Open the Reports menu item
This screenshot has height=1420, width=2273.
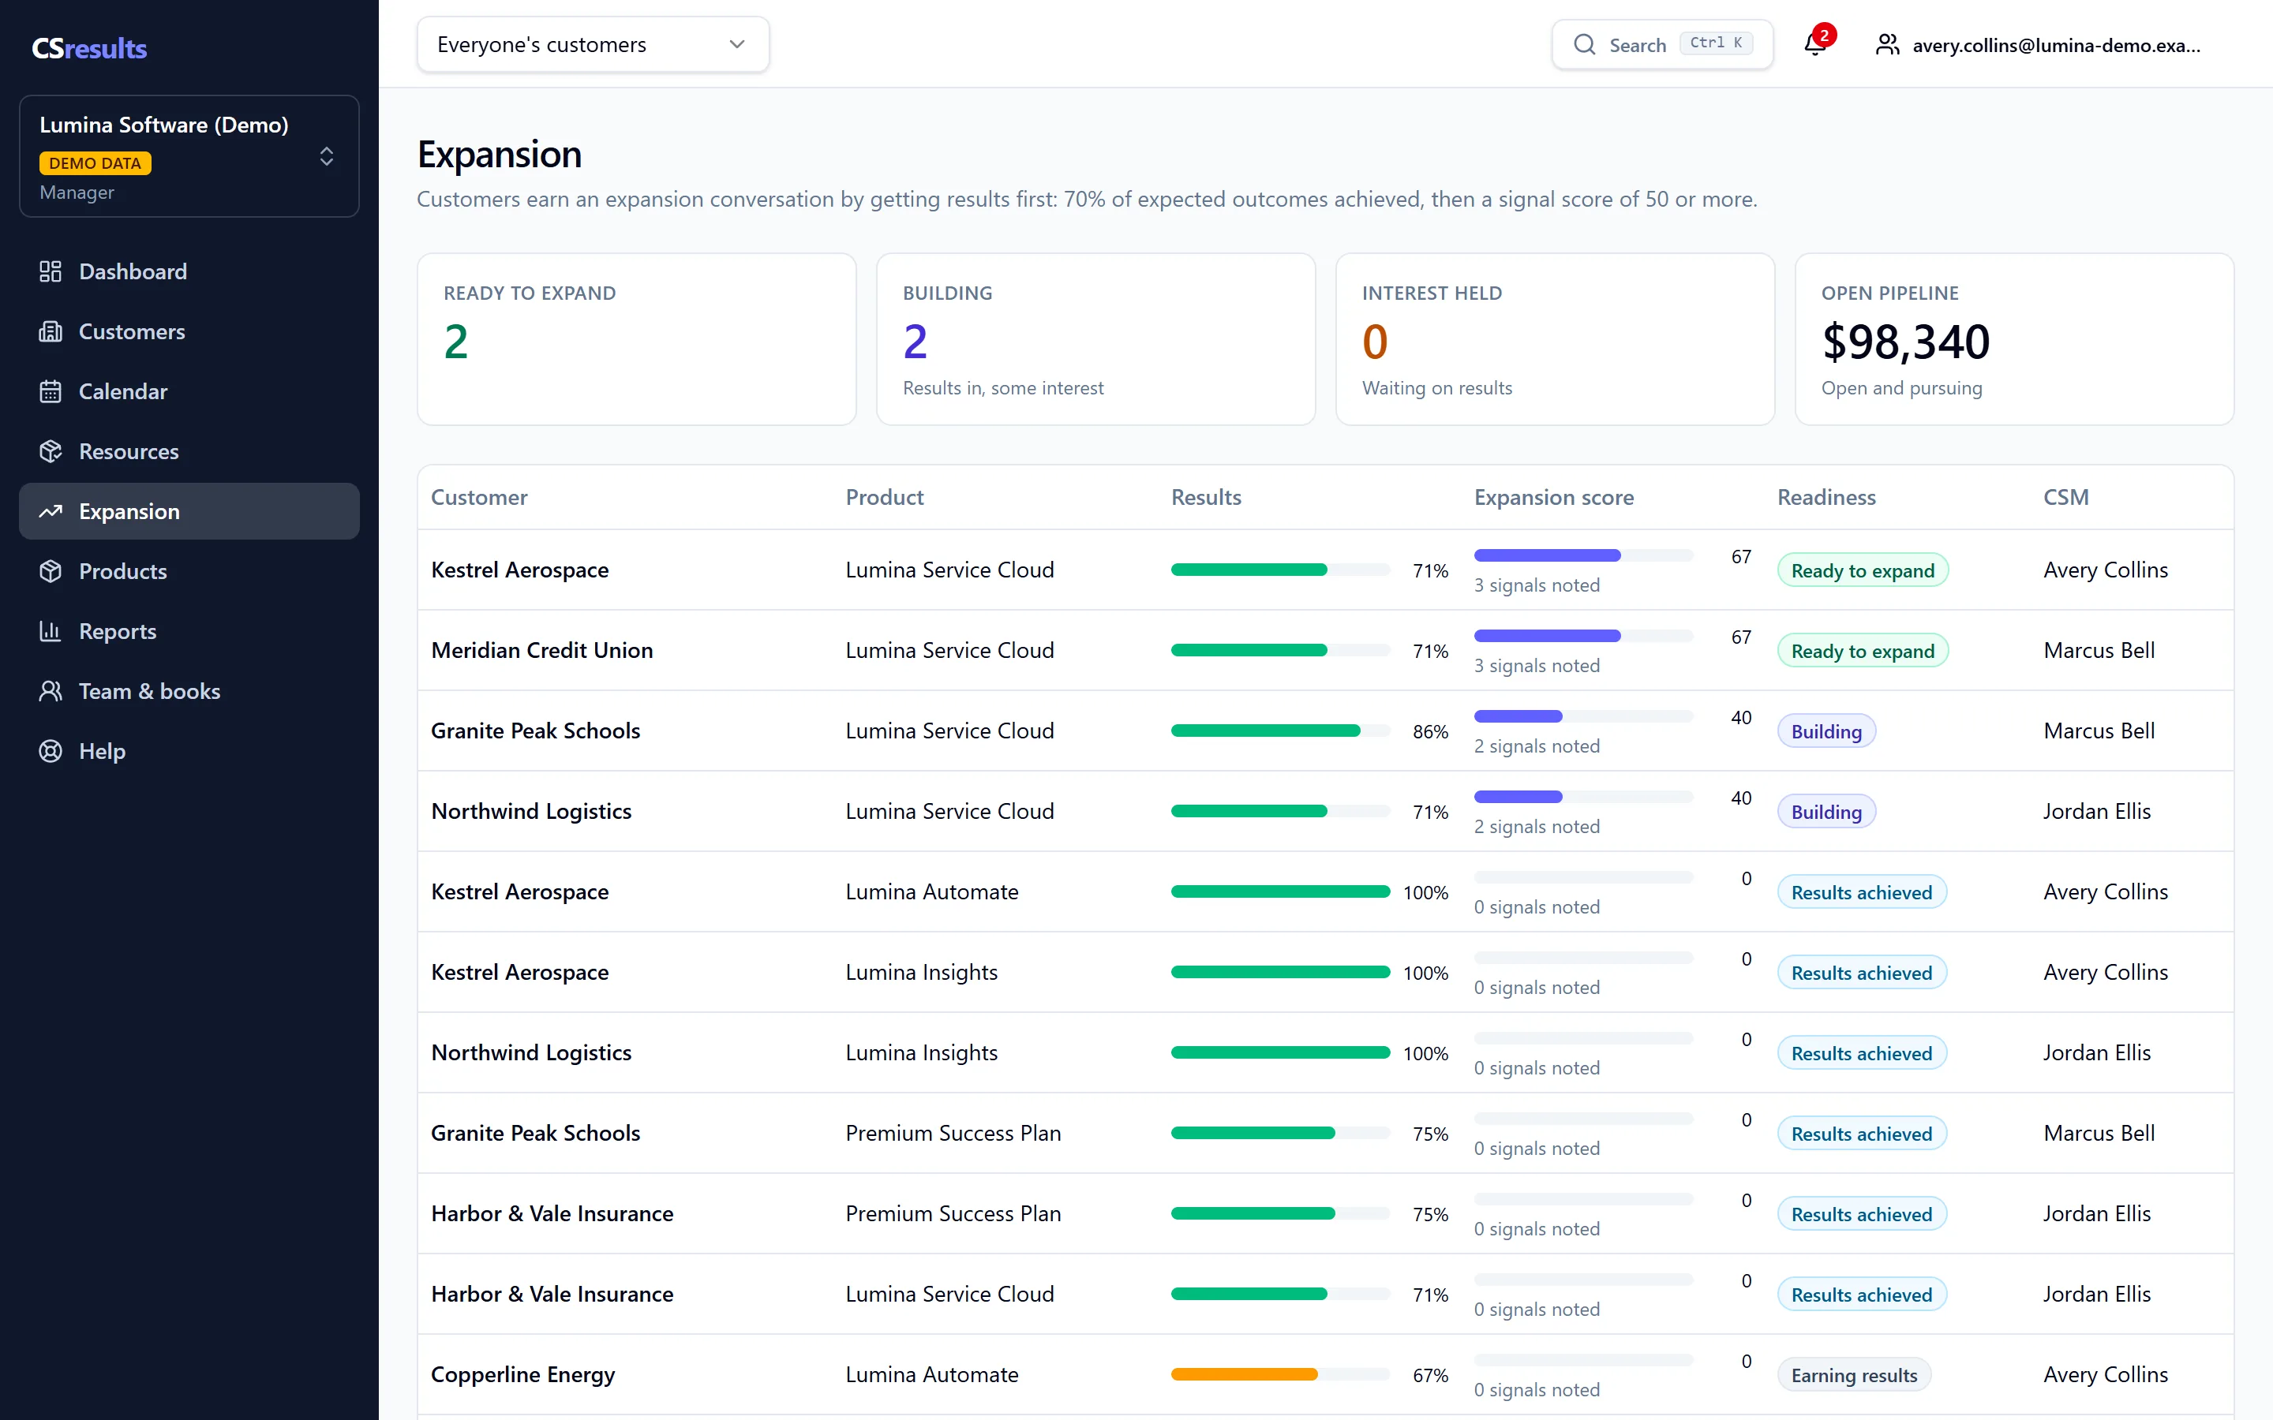click(x=189, y=631)
